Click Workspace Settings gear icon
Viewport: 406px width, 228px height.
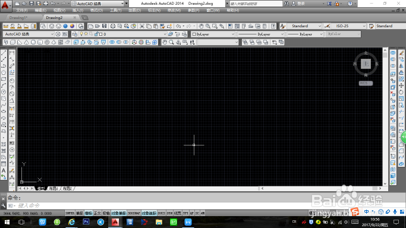[x=58, y=34]
